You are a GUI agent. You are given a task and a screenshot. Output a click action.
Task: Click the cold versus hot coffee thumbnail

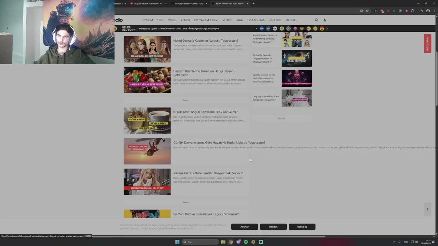[x=147, y=121]
